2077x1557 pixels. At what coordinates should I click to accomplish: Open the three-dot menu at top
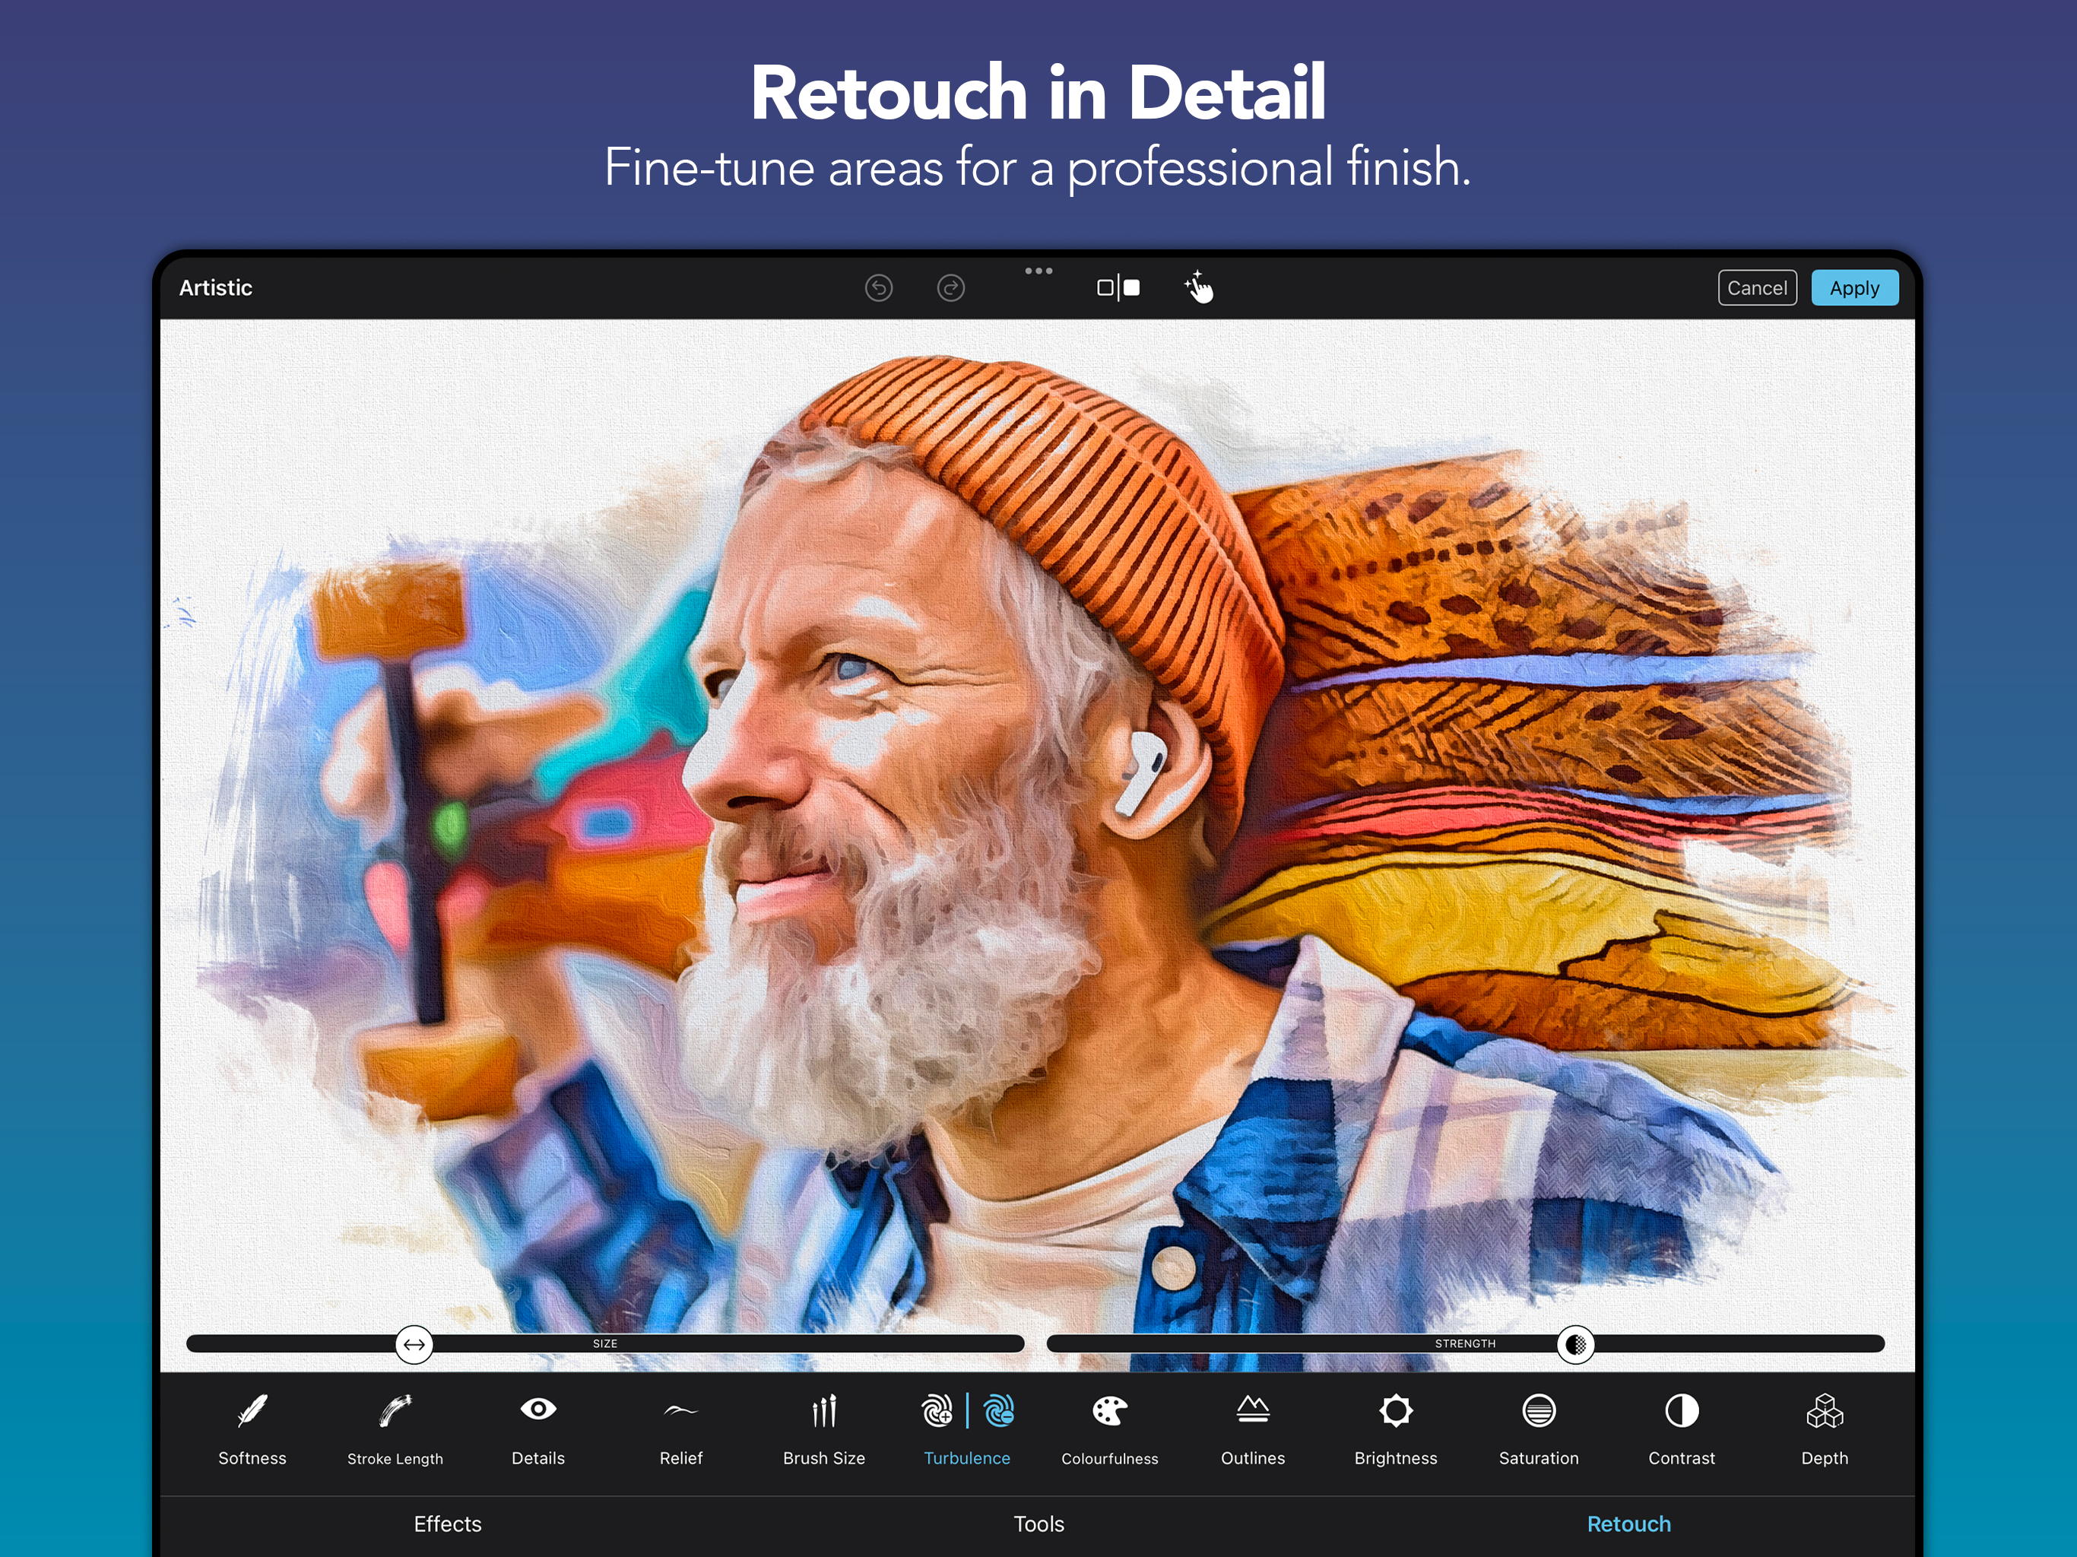pyautogui.click(x=1038, y=271)
